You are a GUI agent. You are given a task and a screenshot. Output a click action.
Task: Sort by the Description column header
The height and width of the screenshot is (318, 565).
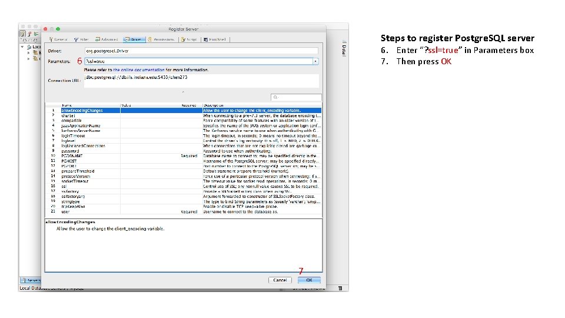pyautogui.click(x=262, y=105)
